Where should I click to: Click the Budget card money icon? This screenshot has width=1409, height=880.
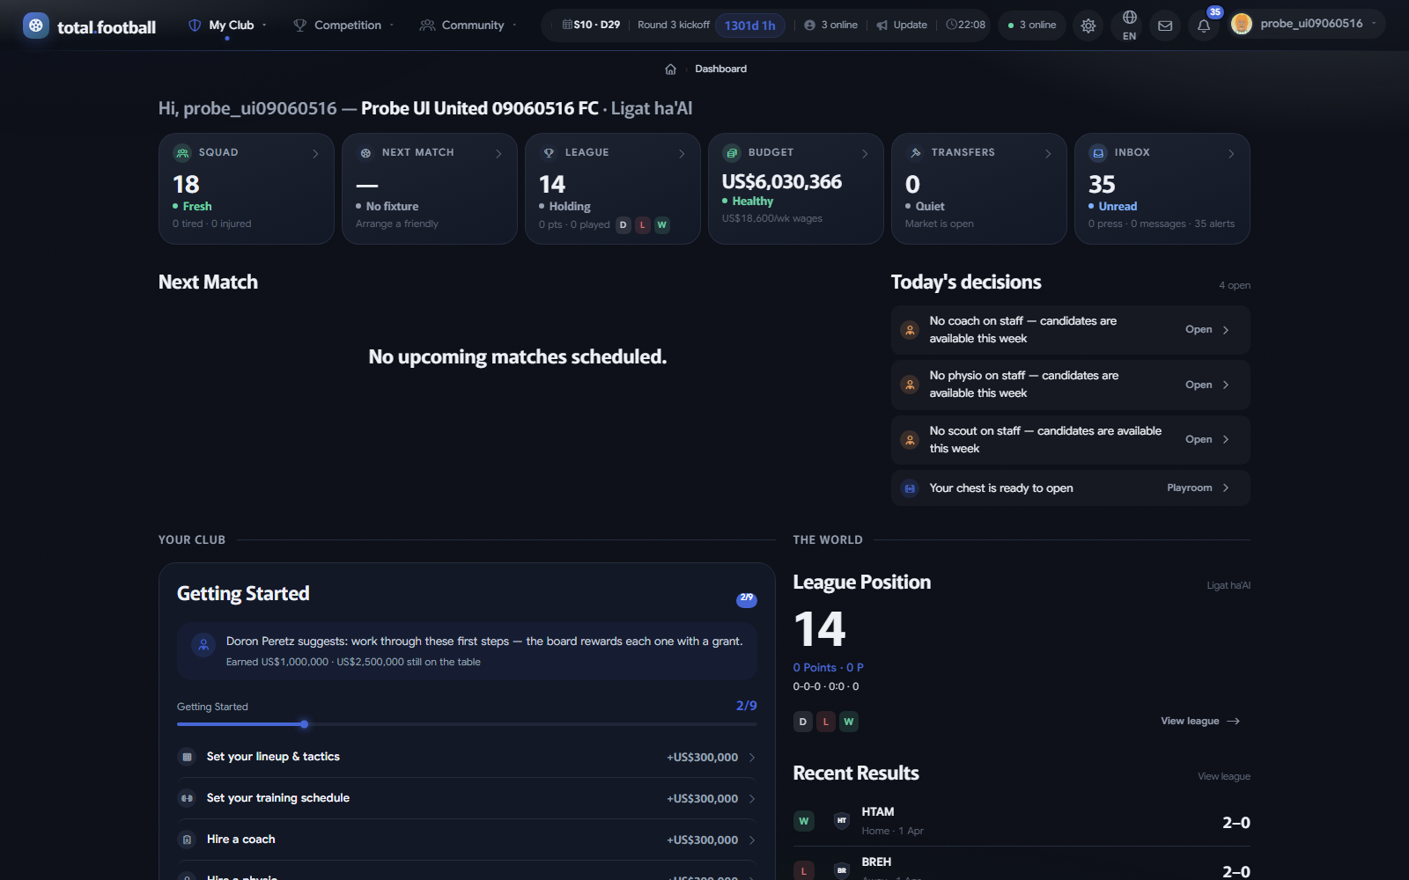[x=732, y=153]
